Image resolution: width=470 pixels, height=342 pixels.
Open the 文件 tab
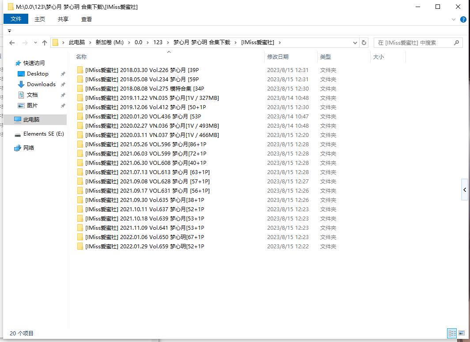[16, 19]
